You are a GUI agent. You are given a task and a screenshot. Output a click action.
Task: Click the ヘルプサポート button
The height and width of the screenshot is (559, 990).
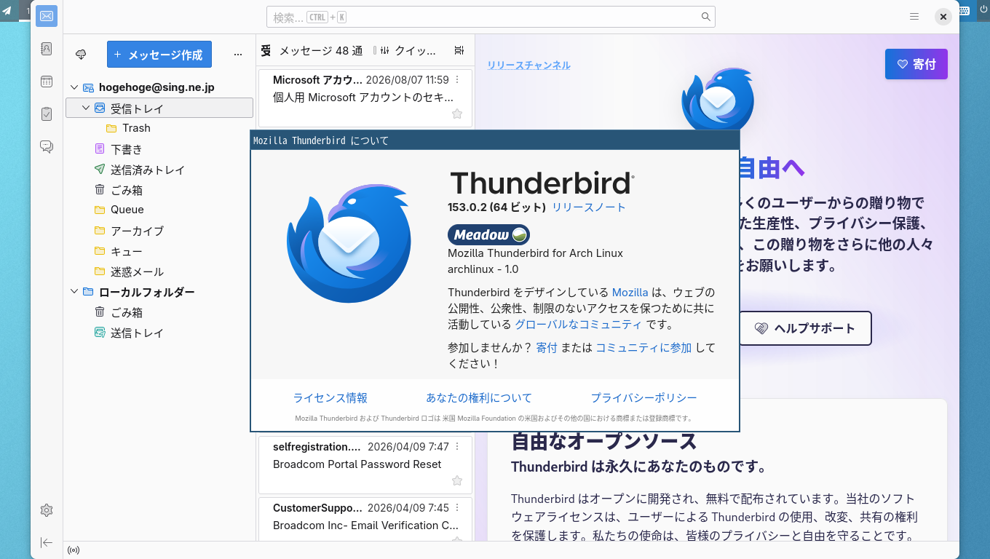click(x=805, y=328)
